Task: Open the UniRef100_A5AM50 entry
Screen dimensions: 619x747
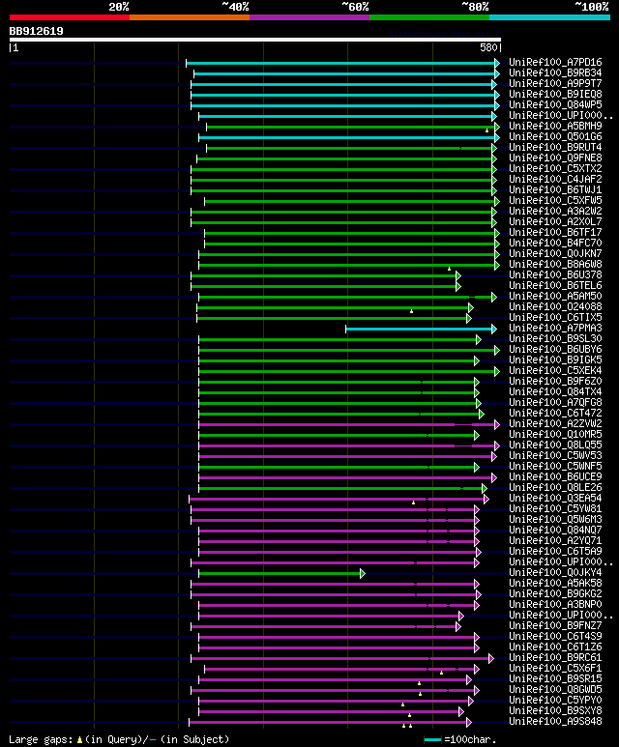Action: [x=555, y=297]
